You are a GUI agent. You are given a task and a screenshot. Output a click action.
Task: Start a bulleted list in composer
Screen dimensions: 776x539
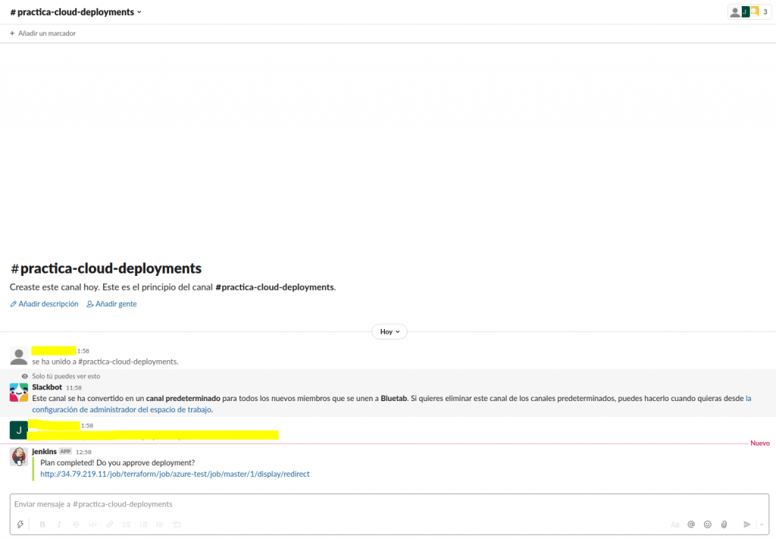(143, 524)
